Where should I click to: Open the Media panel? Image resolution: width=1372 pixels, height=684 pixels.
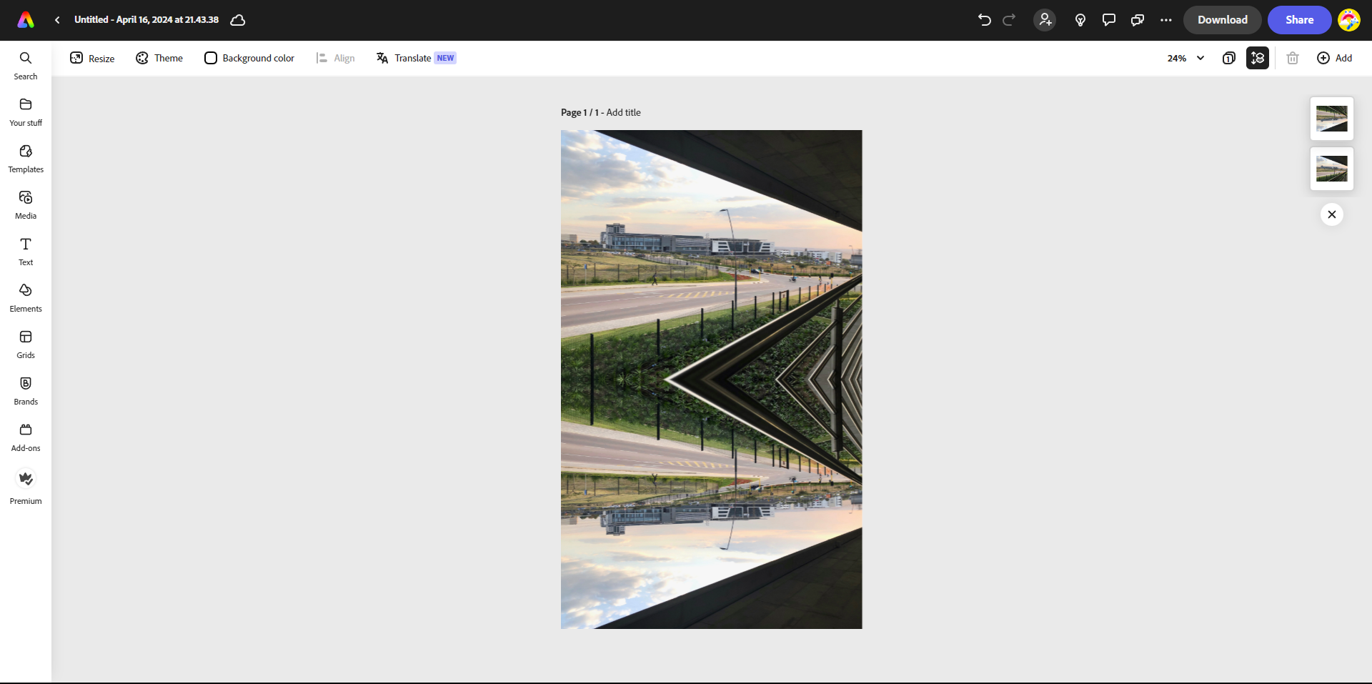[26, 205]
